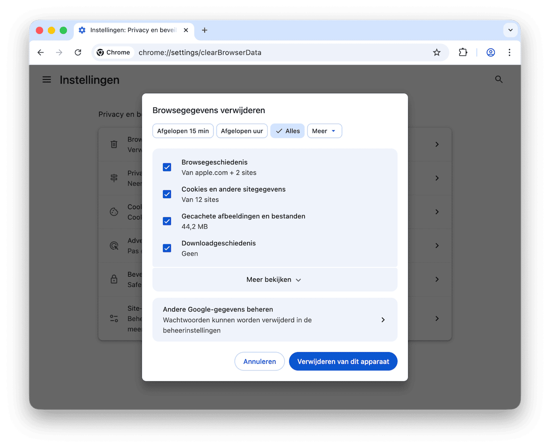Image resolution: width=550 pixels, height=448 pixels.
Task: Uncheck Cookies en andere sitegegevens
Action: 167,194
